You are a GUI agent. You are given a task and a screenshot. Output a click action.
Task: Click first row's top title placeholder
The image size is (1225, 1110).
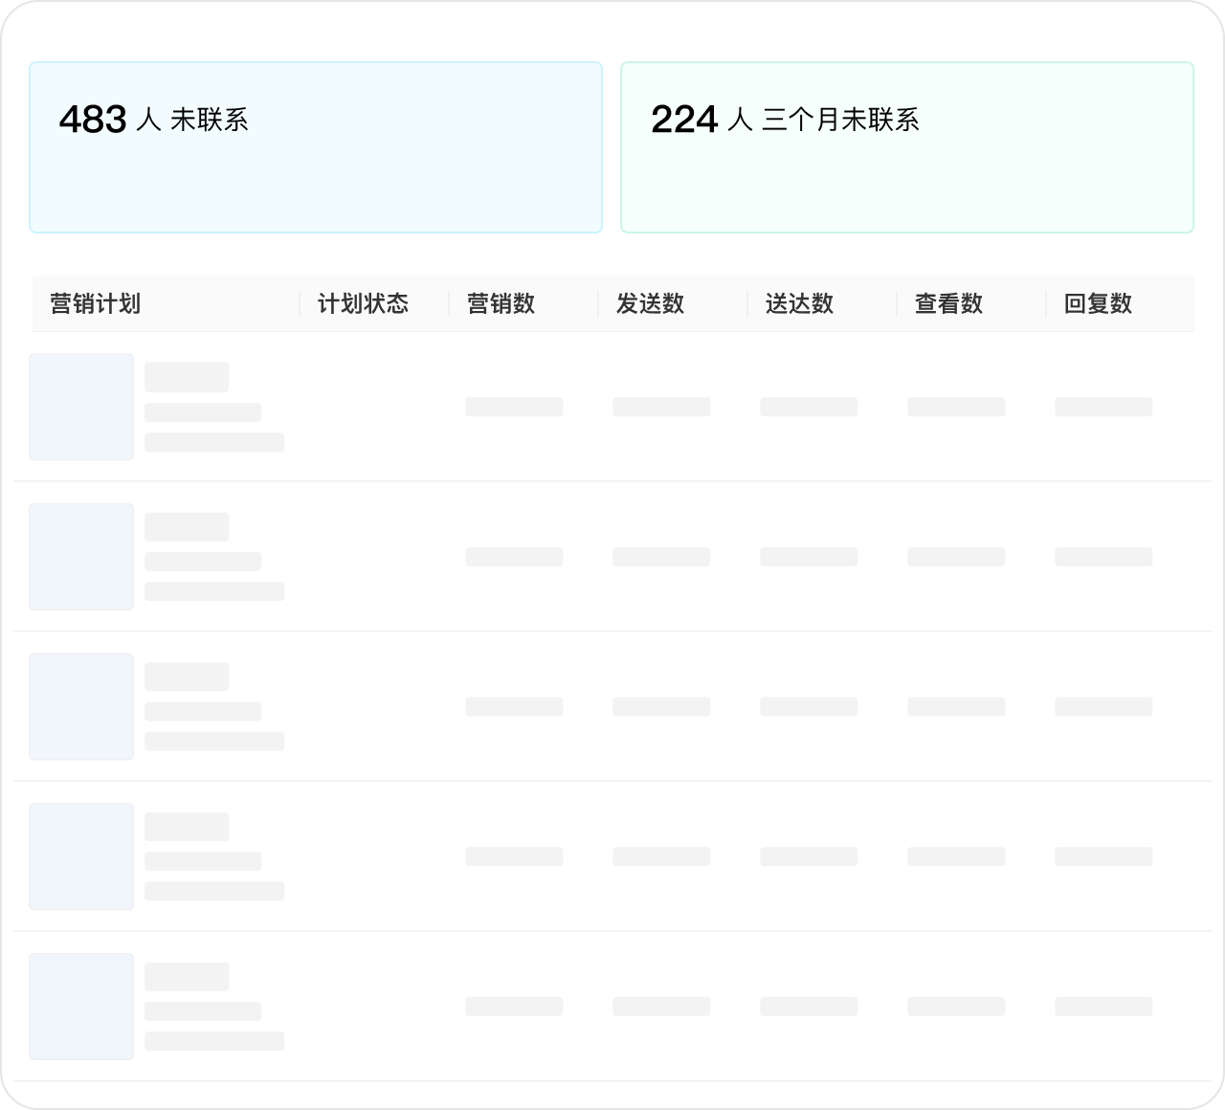187,377
